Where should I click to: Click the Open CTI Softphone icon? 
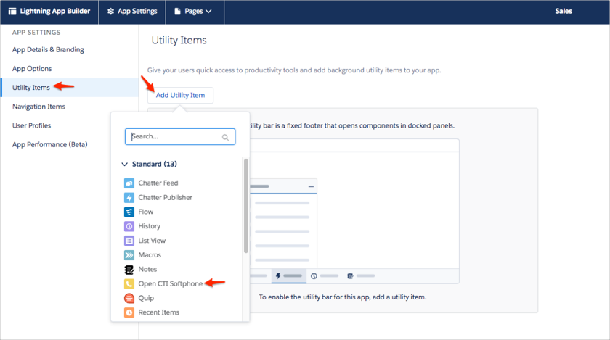129,284
